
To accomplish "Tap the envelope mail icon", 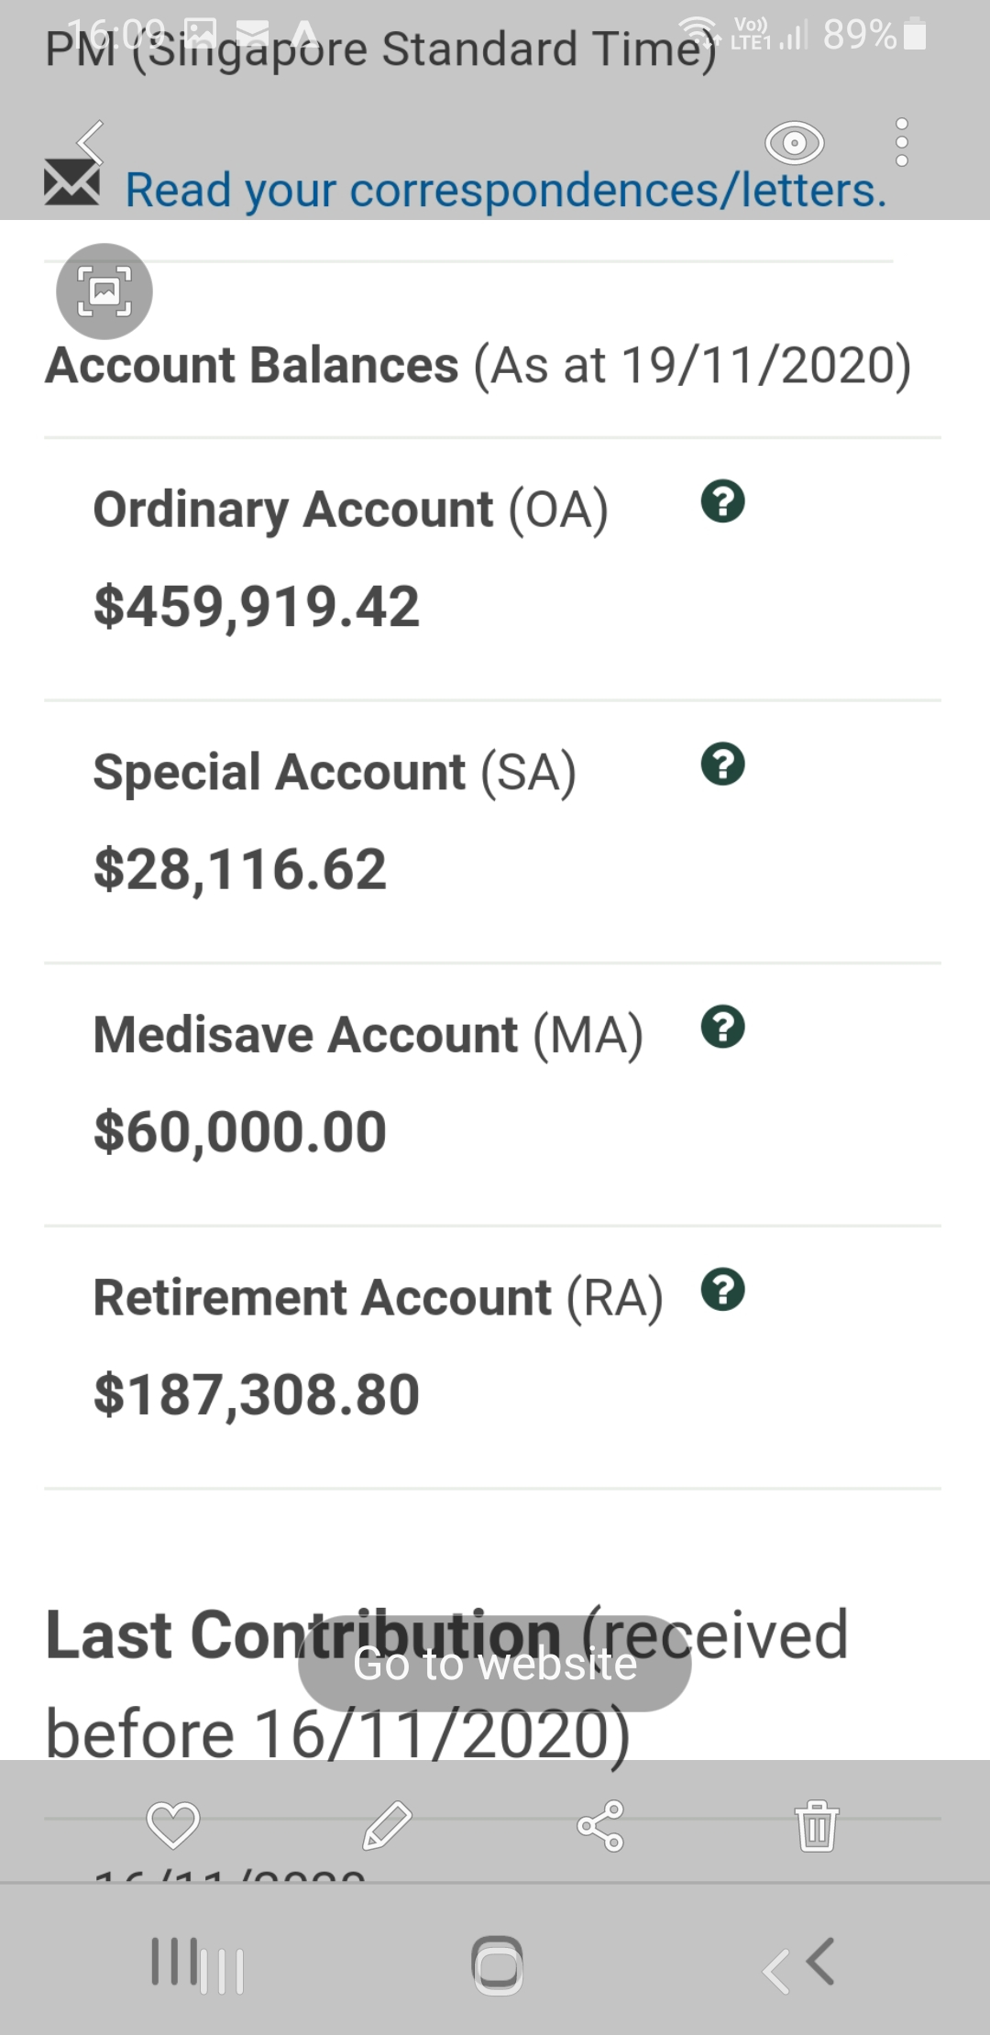I will (71, 181).
